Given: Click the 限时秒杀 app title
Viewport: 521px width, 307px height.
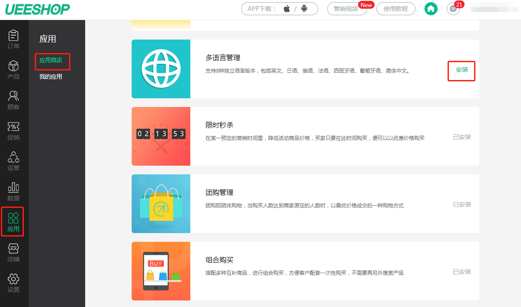Looking at the screenshot, I should click(219, 125).
